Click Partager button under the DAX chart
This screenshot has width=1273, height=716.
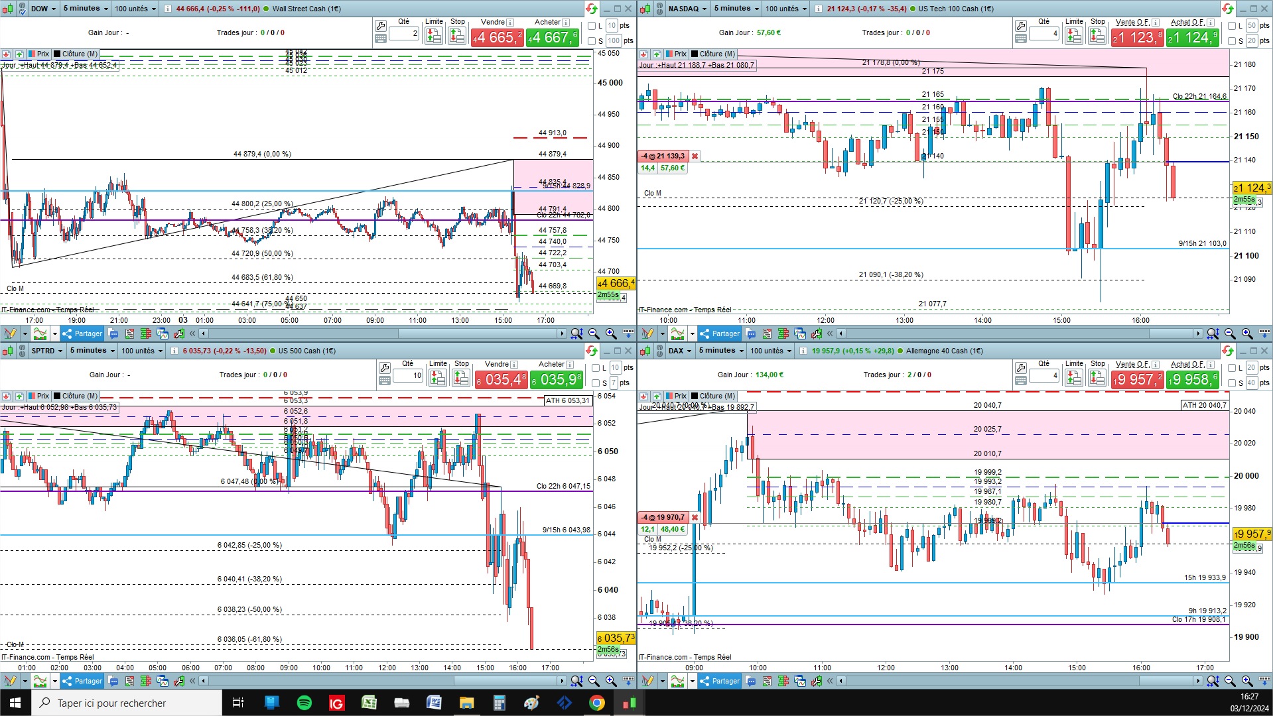click(720, 681)
